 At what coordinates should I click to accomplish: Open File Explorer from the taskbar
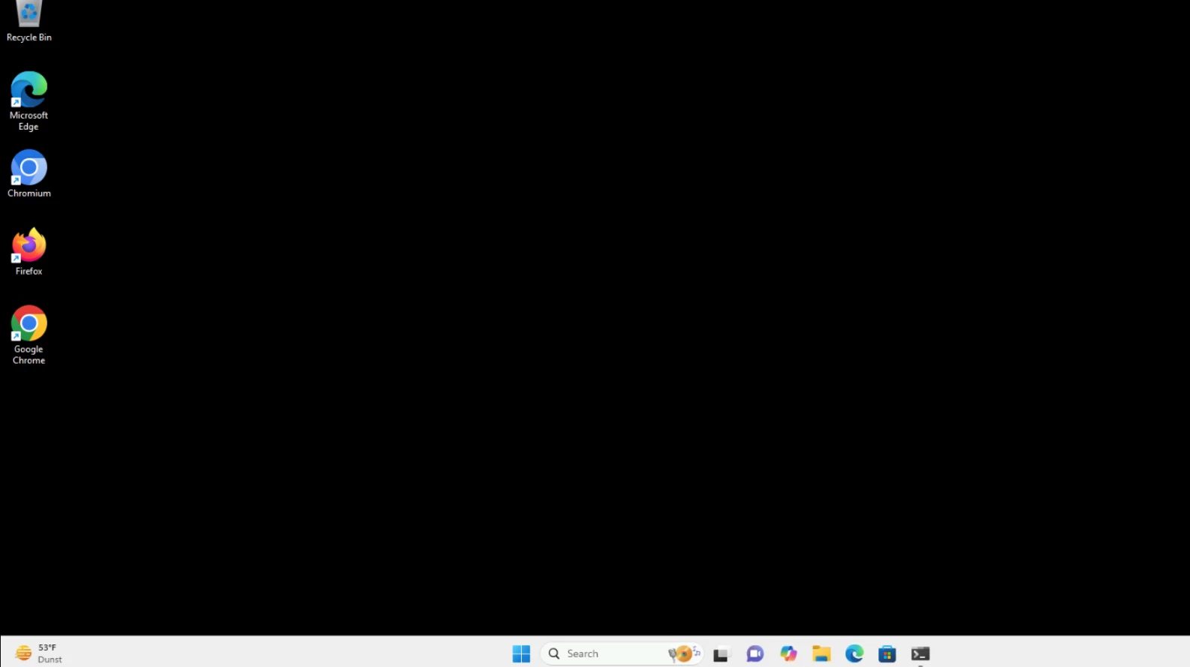[x=821, y=653]
